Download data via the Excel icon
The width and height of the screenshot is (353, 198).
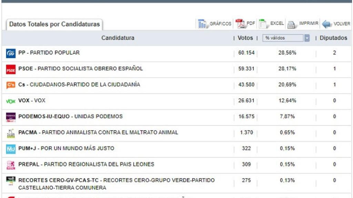[264, 24]
